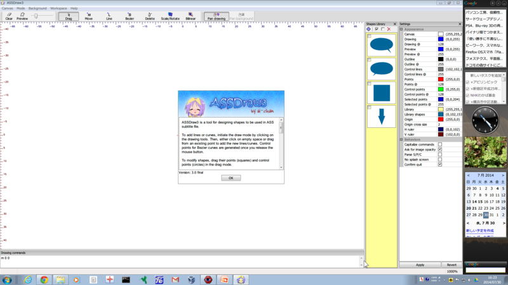Click the Google search box in sidebar gadget
Screen dimensions: 508x285
coord(485,270)
